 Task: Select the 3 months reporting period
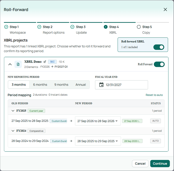19,85
